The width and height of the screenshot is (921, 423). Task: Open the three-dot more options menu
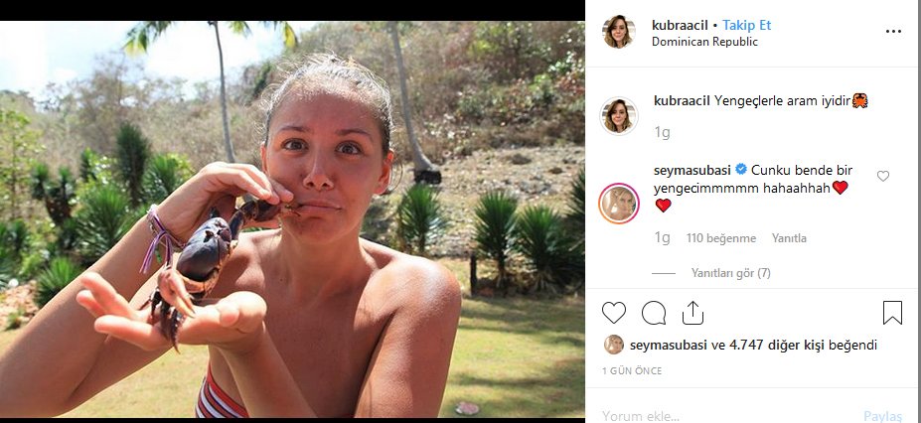coord(894,32)
